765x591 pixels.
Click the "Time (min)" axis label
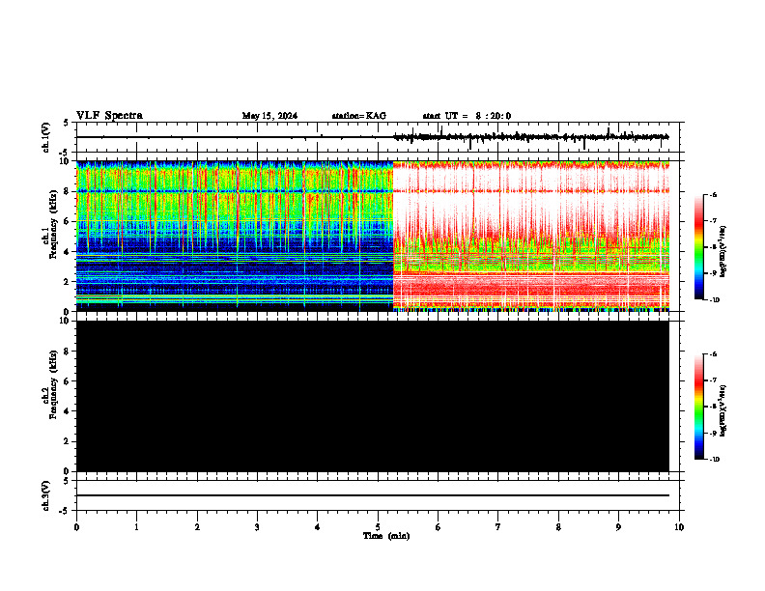[386, 536]
